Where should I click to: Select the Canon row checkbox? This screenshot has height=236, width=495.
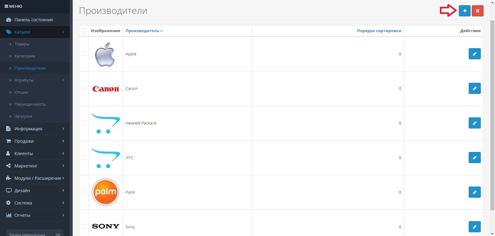pyautogui.click(x=84, y=88)
